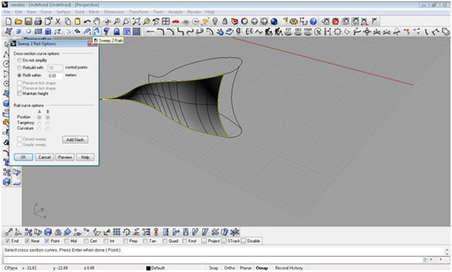Select the Refit within radio button
This screenshot has height=272, width=452.
pos(19,75)
